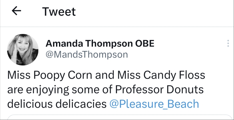The width and height of the screenshot is (234, 120).
Task: Tap the tweet body text
Action: click(106, 90)
